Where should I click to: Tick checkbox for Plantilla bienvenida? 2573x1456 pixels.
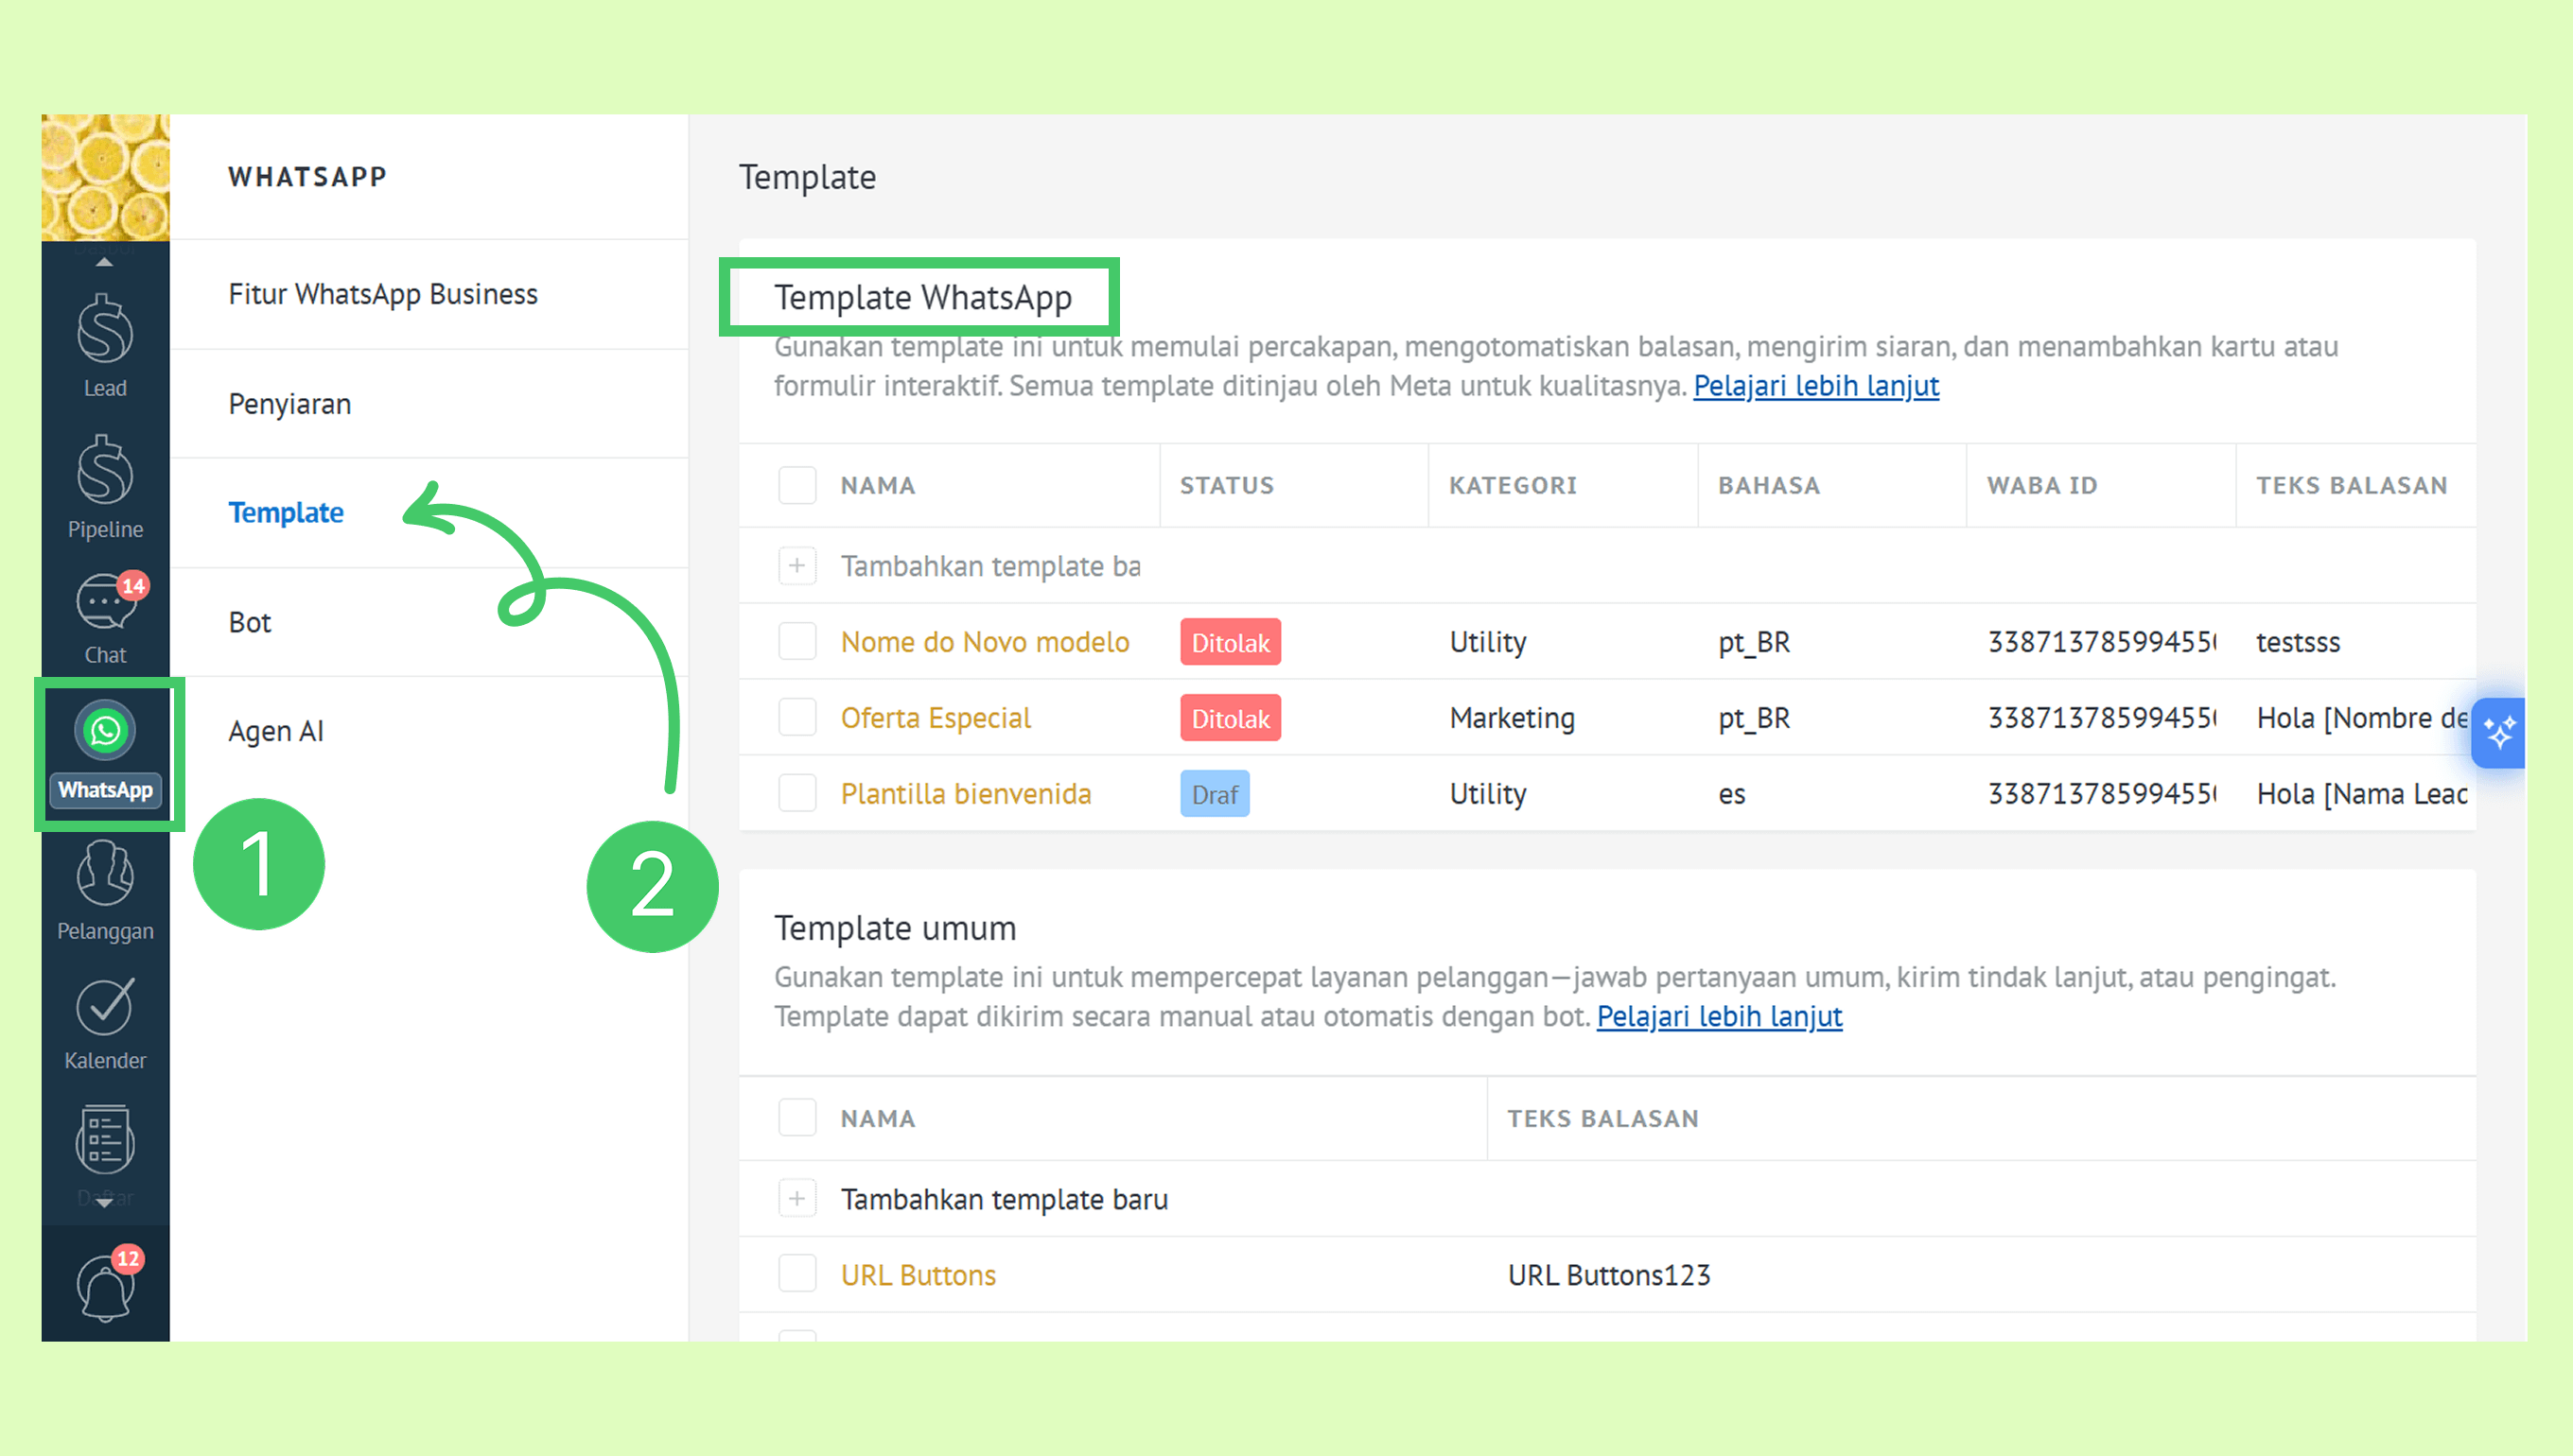[797, 793]
